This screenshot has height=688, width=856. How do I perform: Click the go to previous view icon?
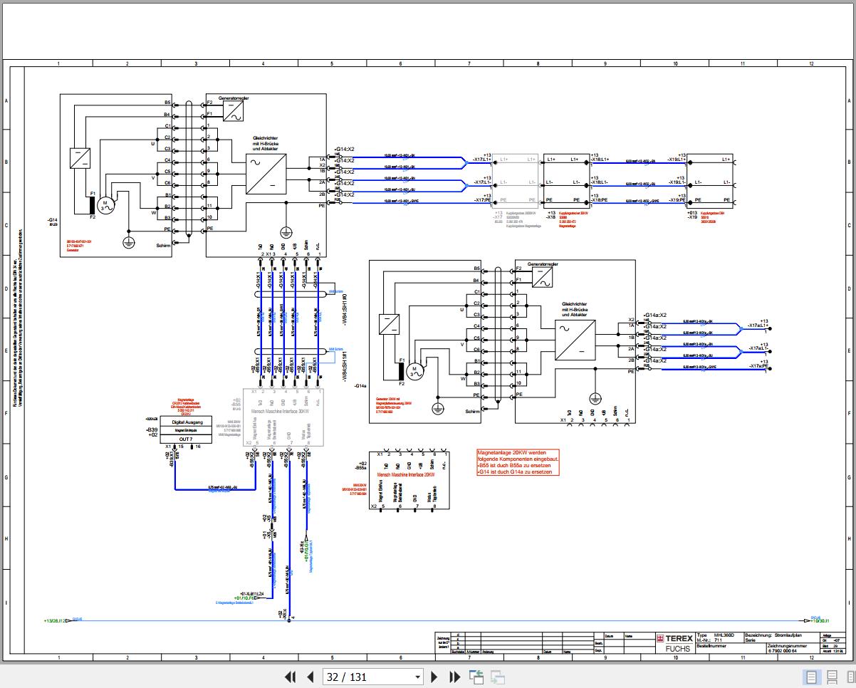pos(476,677)
